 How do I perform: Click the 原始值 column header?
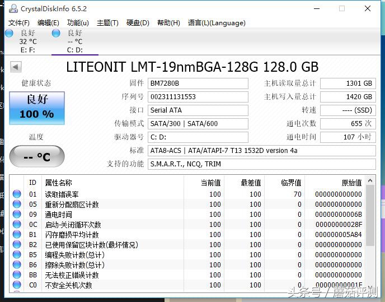335,183
